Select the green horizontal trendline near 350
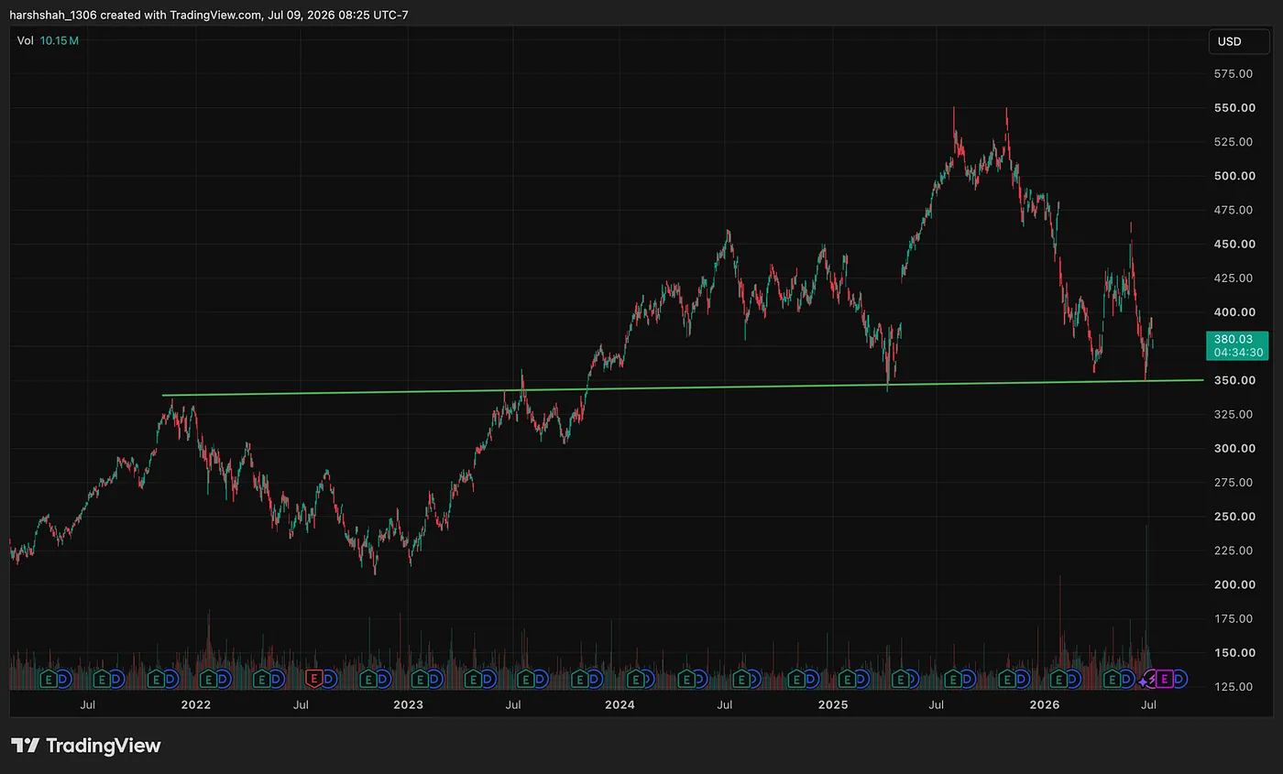 (683, 387)
